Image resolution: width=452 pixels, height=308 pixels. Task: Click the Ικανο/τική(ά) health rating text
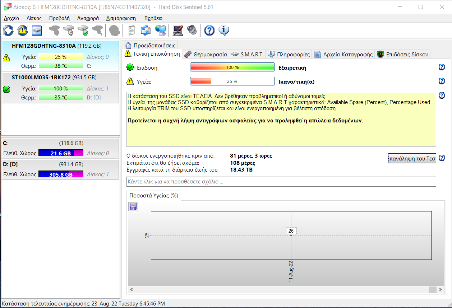tap(296, 81)
